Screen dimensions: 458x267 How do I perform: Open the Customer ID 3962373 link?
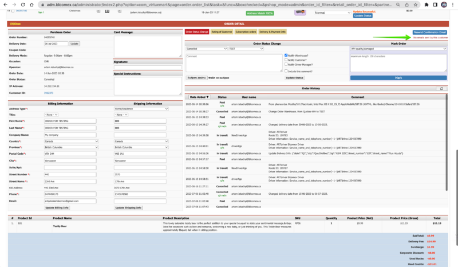[x=49, y=93]
